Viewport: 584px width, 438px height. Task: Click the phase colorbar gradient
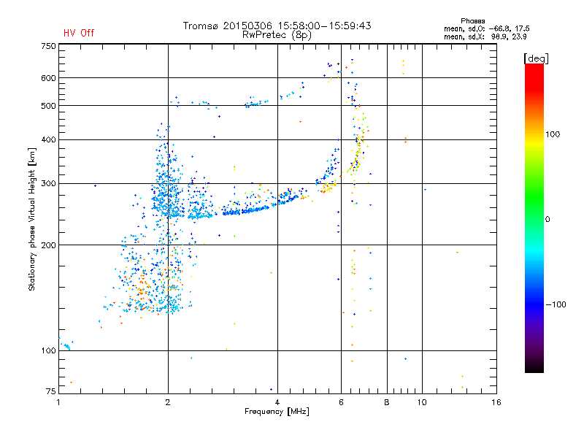(534, 218)
